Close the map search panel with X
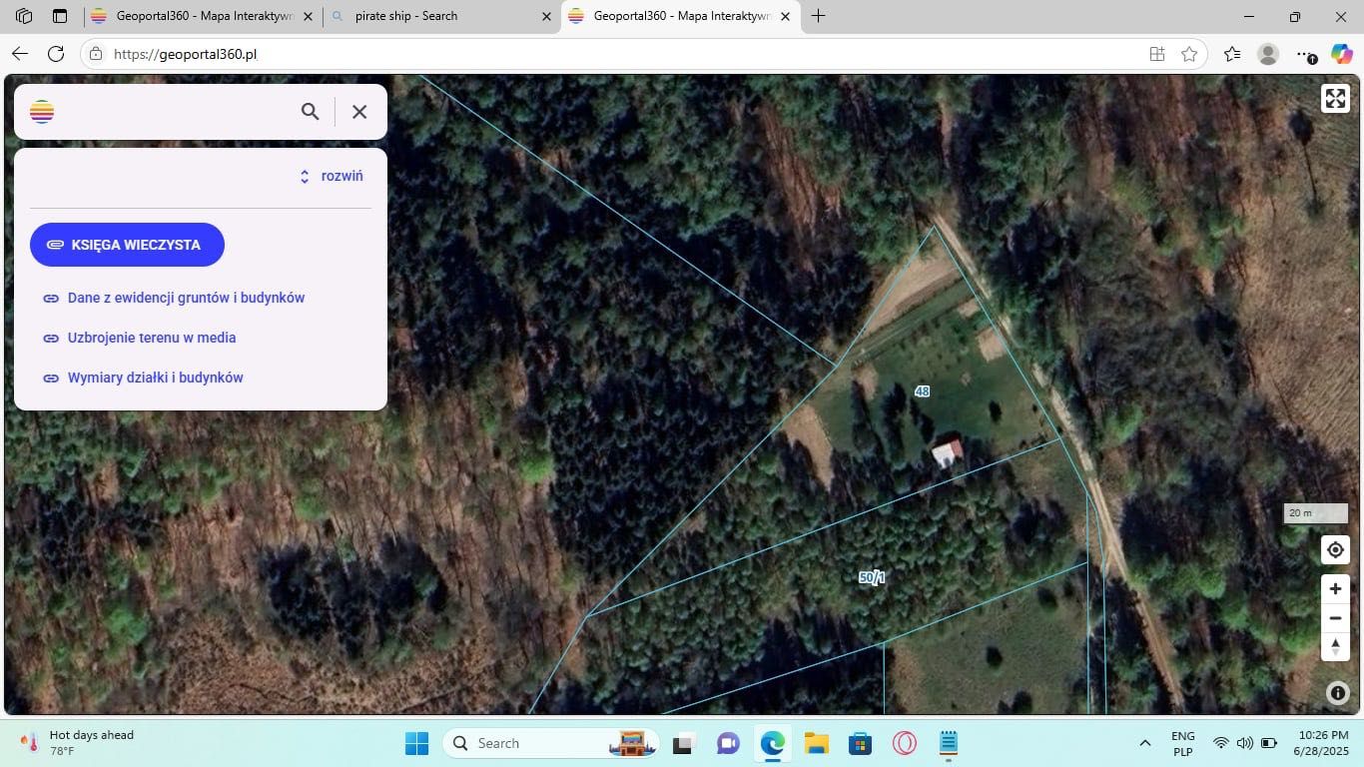Screen dimensions: 1364x767 click(359, 112)
